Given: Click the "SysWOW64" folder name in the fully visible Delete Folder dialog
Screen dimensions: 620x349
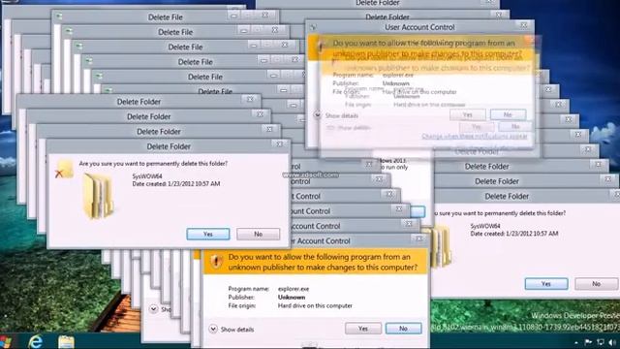Looking at the screenshot, I should point(147,176).
